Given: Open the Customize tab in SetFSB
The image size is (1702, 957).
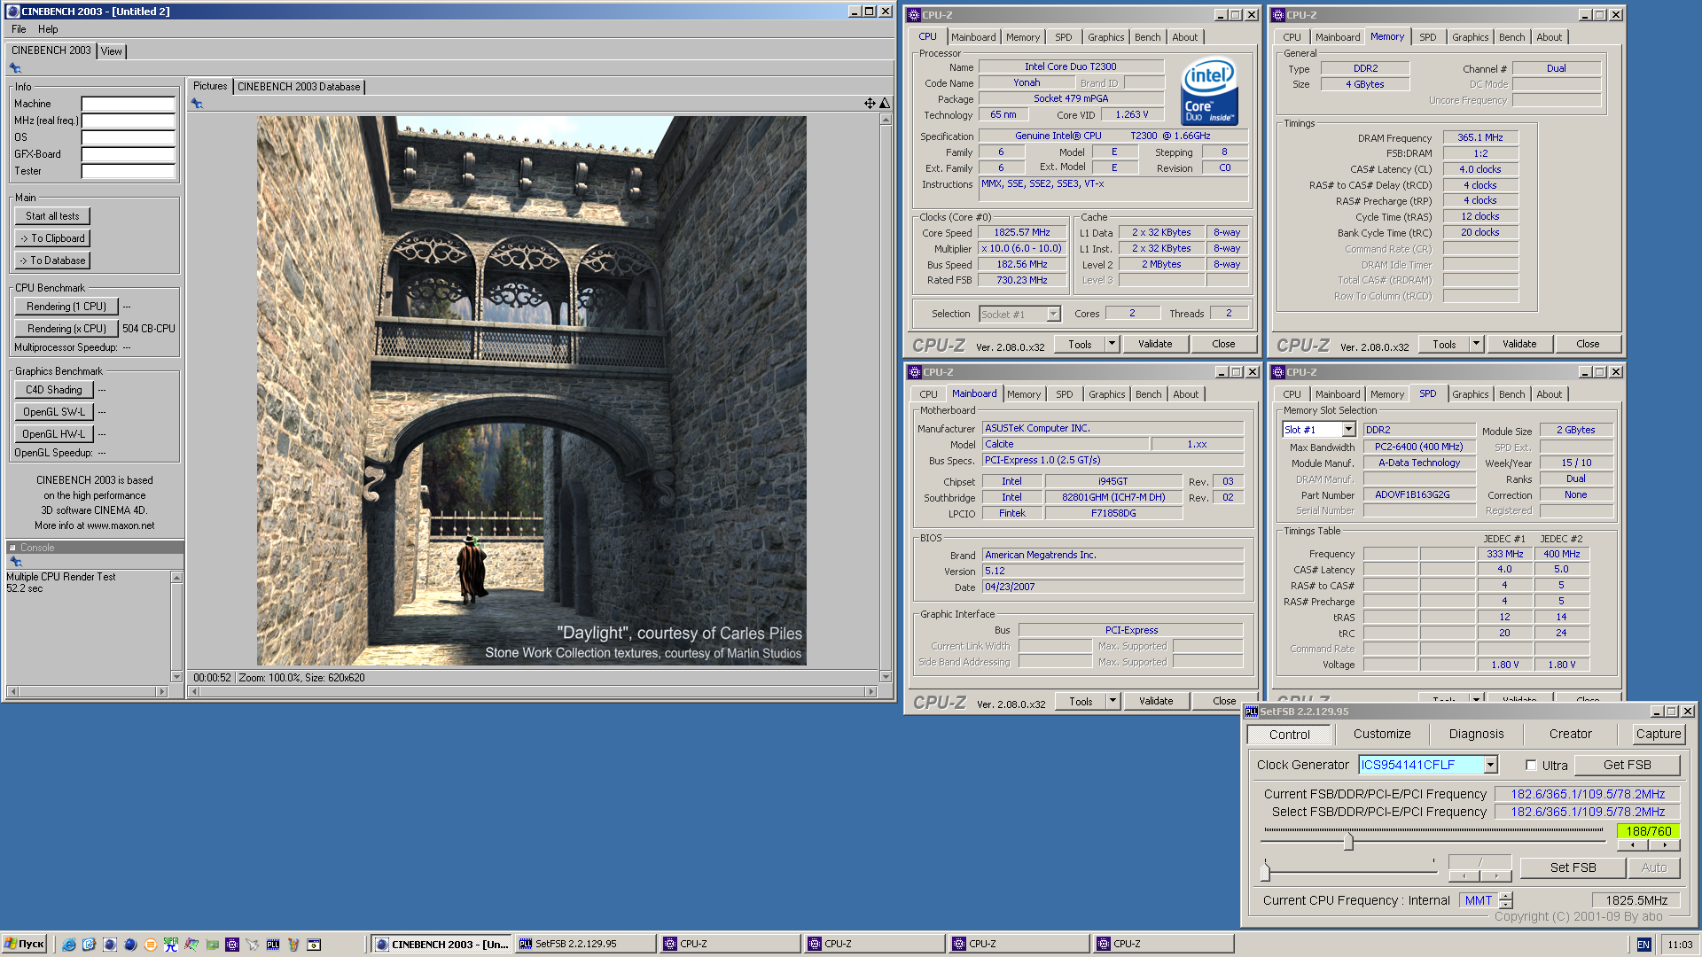Looking at the screenshot, I should (1381, 734).
